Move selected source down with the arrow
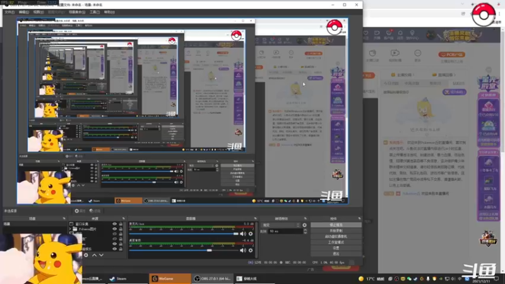This screenshot has width=505, height=284. [101, 255]
